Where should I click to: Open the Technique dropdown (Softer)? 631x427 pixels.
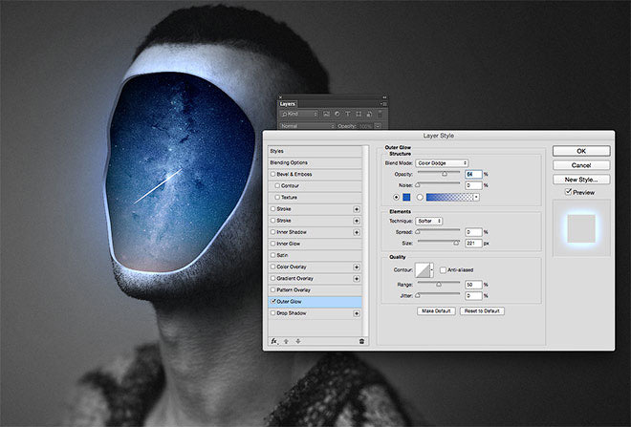[x=429, y=221]
